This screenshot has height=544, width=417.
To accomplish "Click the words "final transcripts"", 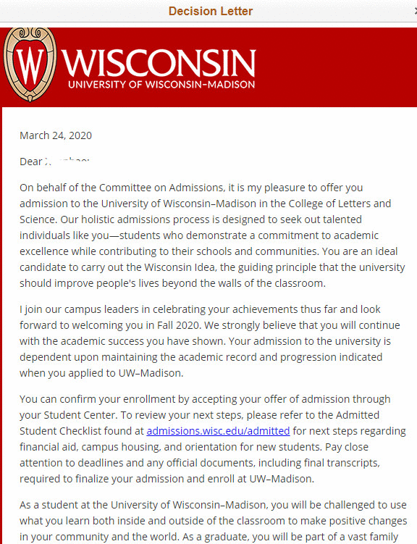I will (x=342, y=463).
